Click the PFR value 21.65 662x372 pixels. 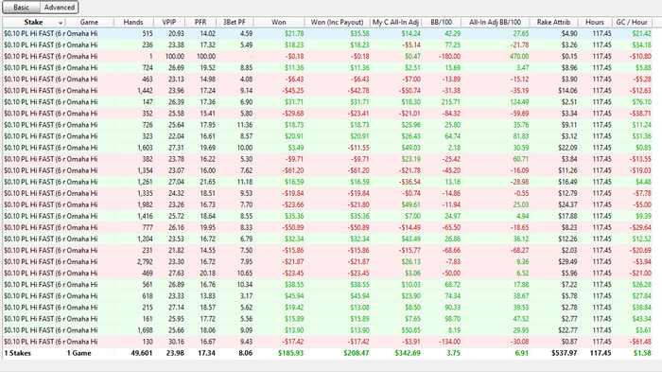pos(208,182)
